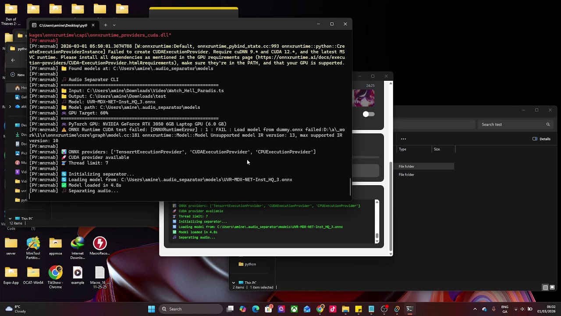Toggle the Details pane button in File Explorer
Image resolution: width=561 pixels, height=316 pixels.
coord(542,139)
